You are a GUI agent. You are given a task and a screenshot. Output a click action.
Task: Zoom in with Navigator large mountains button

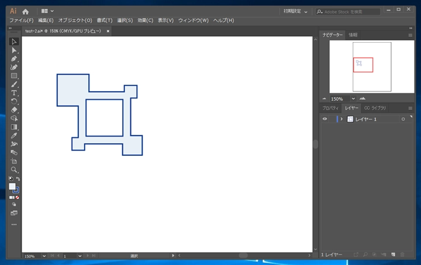(x=363, y=98)
